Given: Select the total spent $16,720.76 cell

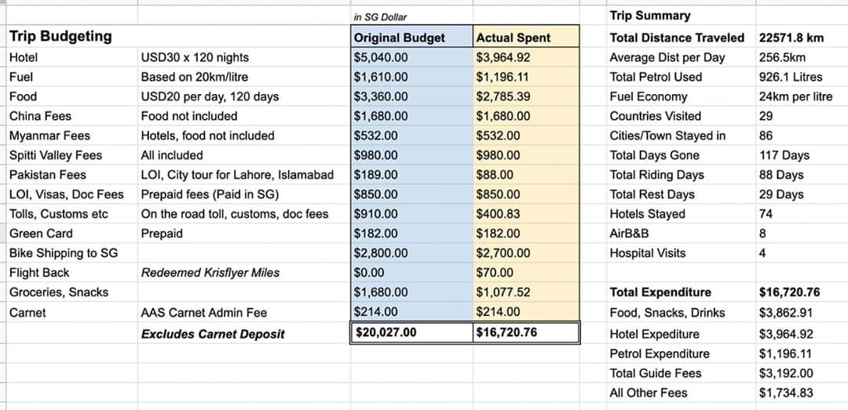Looking at the screenshot, I should [525, 332].
